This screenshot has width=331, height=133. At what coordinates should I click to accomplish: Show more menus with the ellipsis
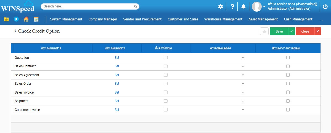click(321, 20)
